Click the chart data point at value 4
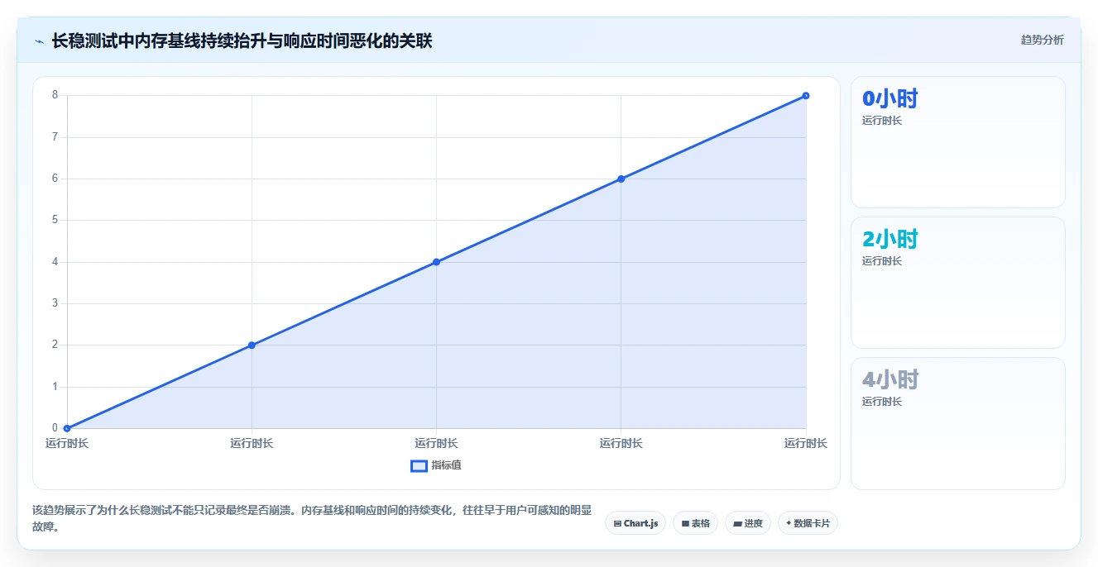The height and width of the screenshot is (567, 1098). coord(436,262)
